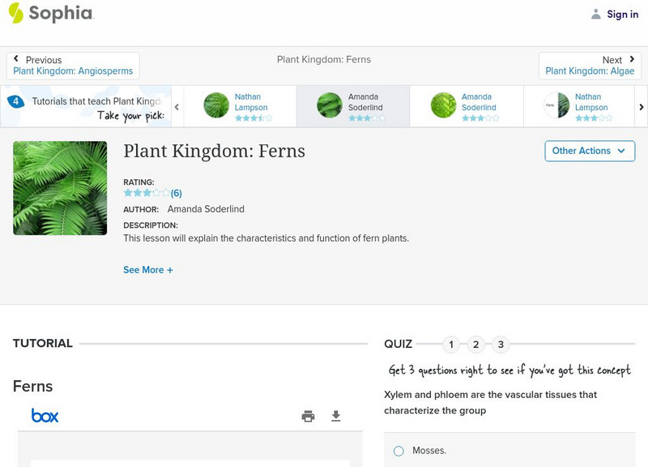Expand the See More description
The height and width of the screenshot is (467, 648).
[x=148, y=269]
